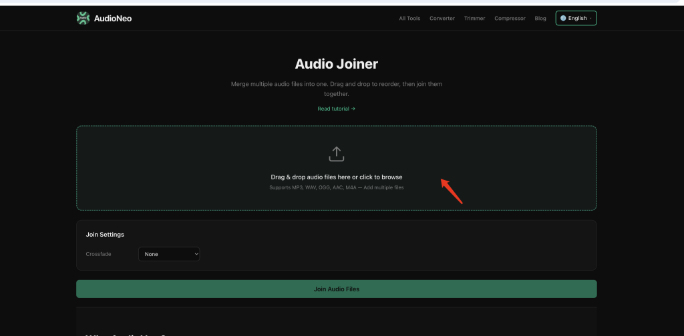Open the English language selector

click(x=576, y=18)
